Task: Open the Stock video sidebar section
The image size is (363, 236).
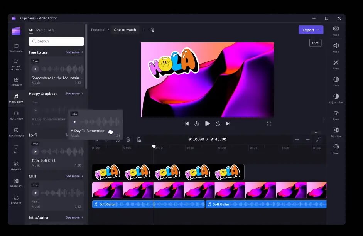Action: coord(16,115)
